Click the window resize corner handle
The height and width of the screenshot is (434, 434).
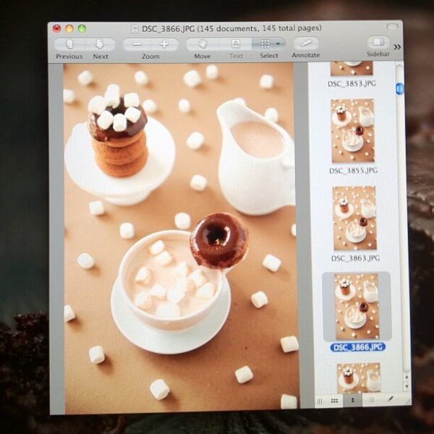407,402
